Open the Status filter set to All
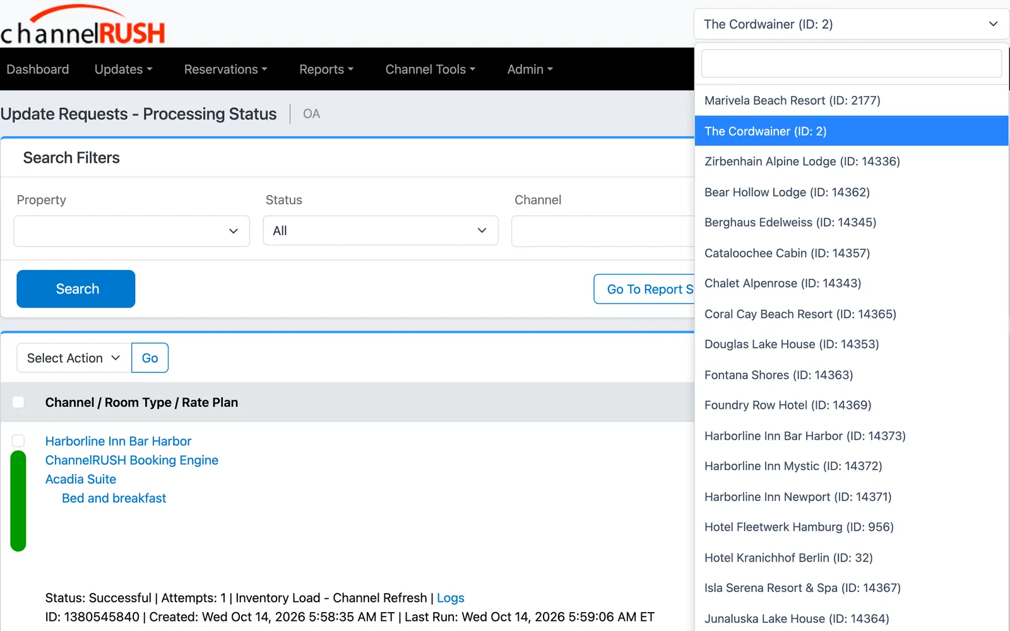This screenshot has width=1010, height=631. 381,231
